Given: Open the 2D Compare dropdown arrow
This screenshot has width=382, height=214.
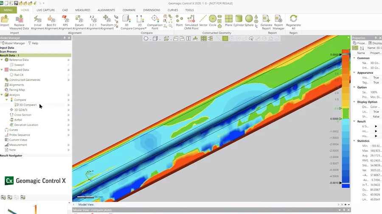Looking at the screenshot, I should pos(146,28).
